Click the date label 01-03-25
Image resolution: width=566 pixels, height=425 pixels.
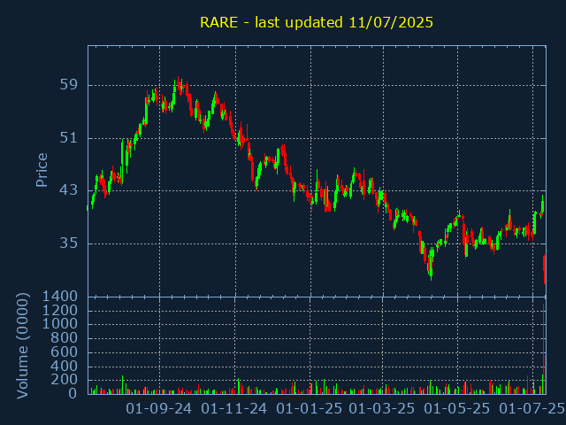tap(382, 409)
